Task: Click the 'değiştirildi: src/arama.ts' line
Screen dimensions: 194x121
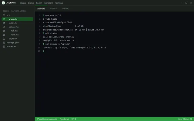Action: coord(59,40)
